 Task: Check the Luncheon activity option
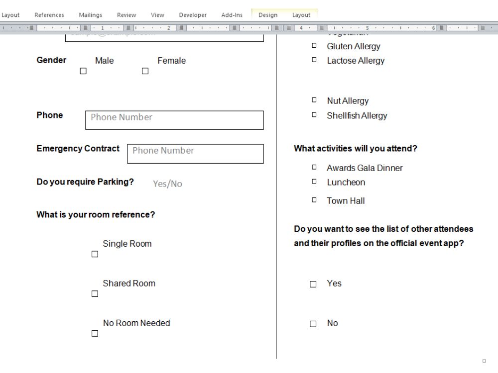[x=314, y=182]
